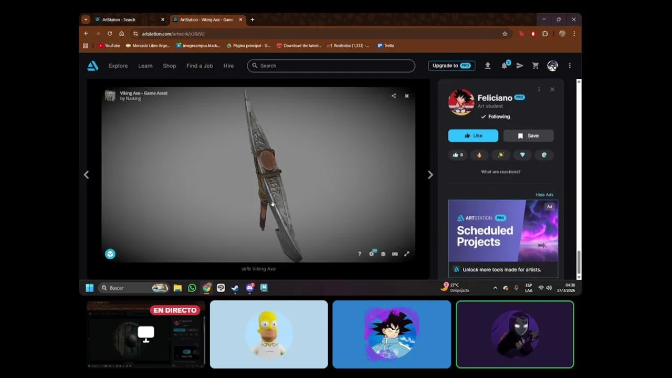Click the Hide Ads link
Viewport: 672px width, 378px height.
click(544, 195)
